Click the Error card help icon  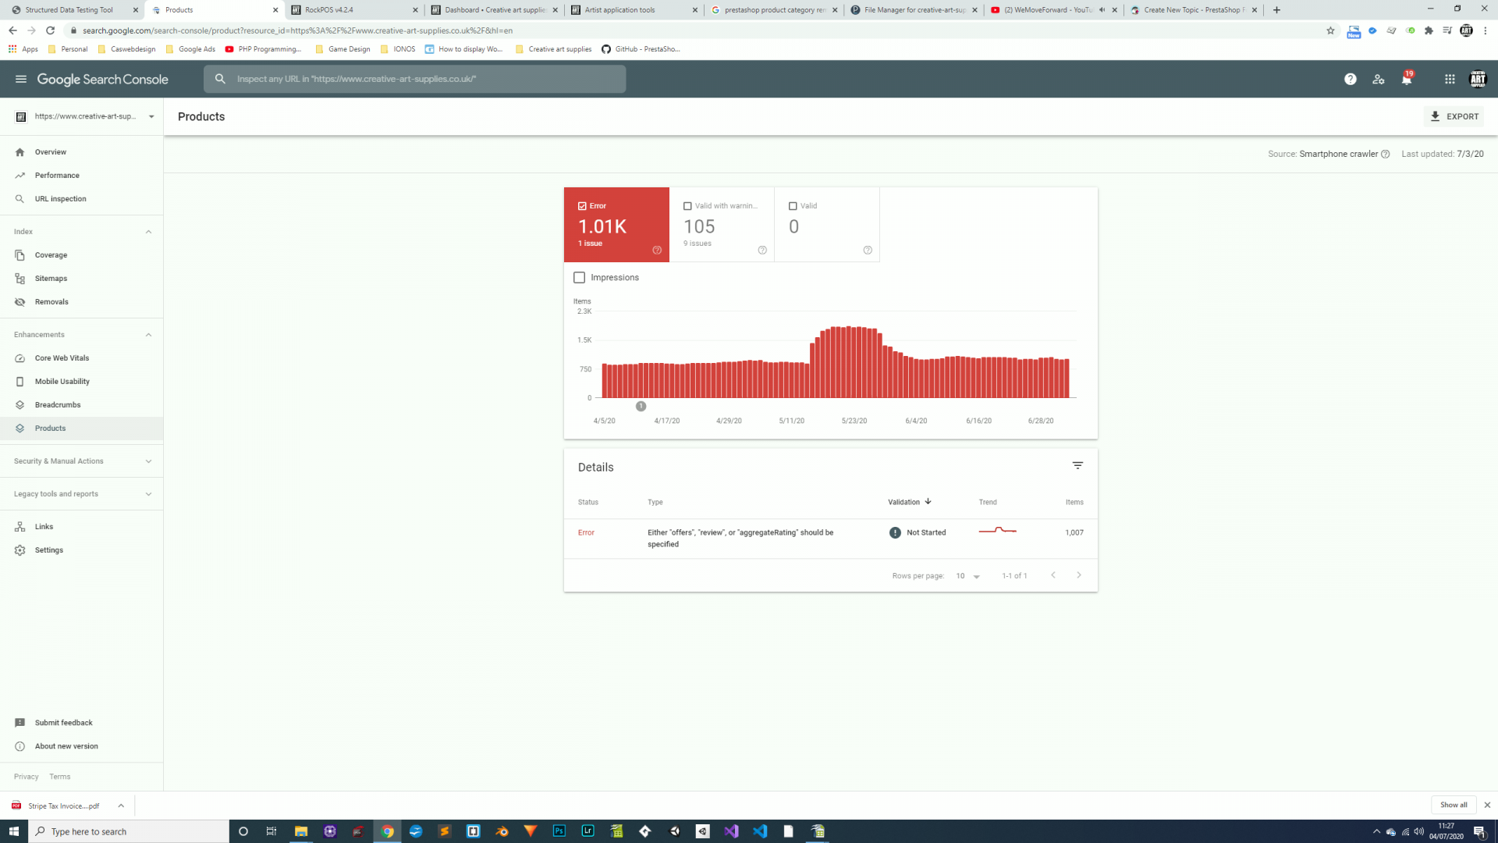click(657, 251)
